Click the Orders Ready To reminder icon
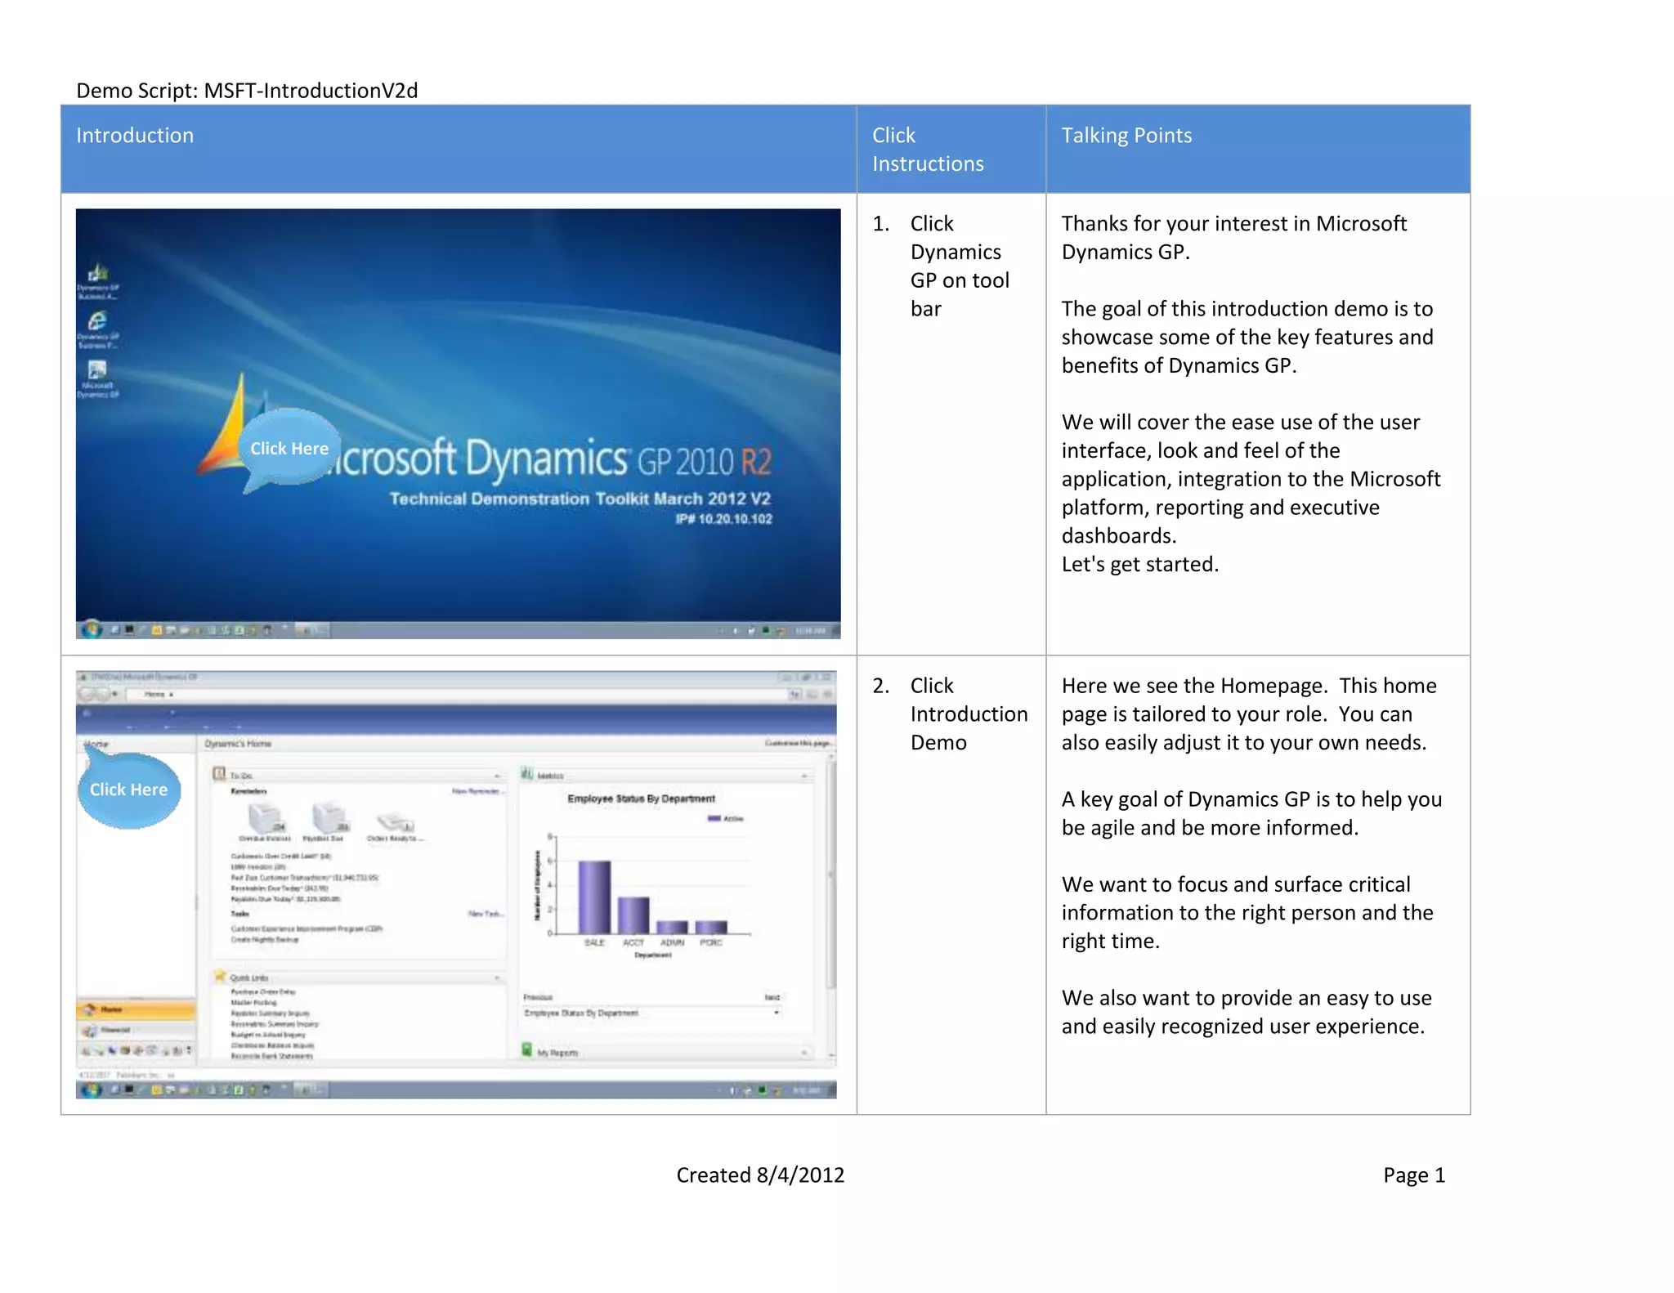 [x=395, y=821]
